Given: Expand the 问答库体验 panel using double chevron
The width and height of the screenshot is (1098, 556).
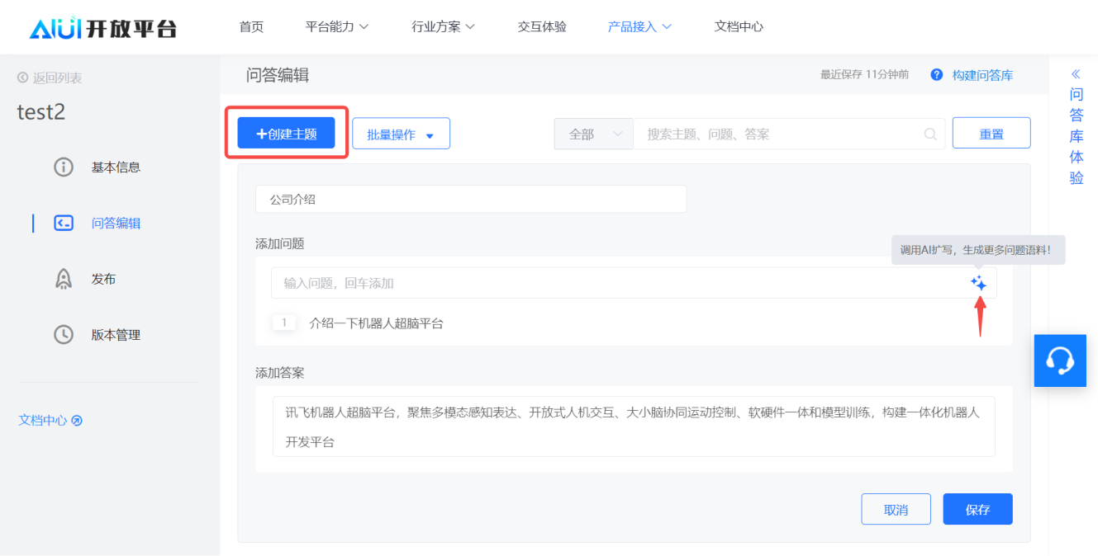Looking at the screenshot, I should click(x=1076, y=73).
